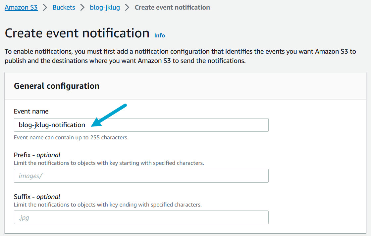Navigate to the blog-jklug bucket breadcrumb

[105, 7]
